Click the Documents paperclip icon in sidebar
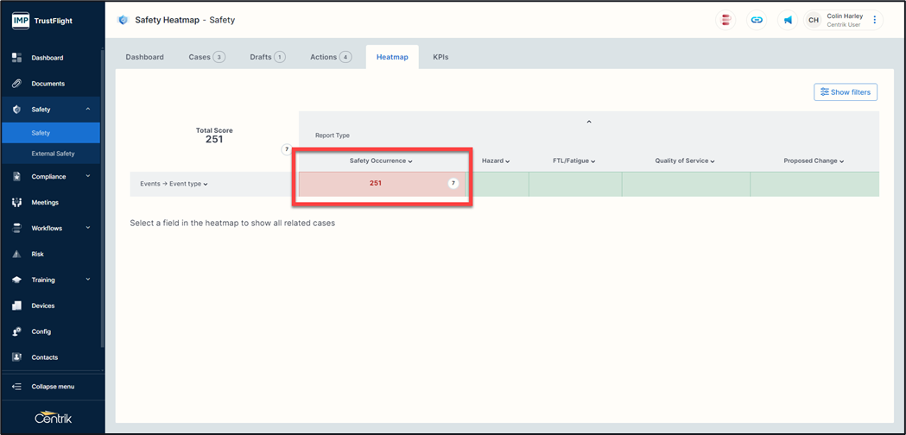The image size is (906, 435). point(16,84)
